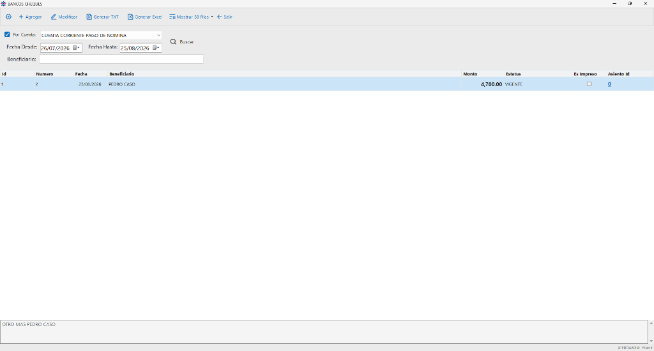Sort by the Asiento Id column header
Screen dimensions: 654x351
point(630,74)
